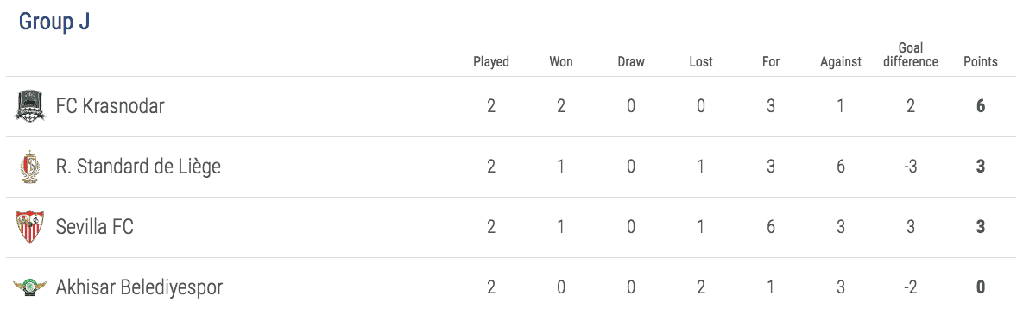Screen dimensions: 1023x315
Task: Click the Against column header
Action: click(x=840, y=62)
